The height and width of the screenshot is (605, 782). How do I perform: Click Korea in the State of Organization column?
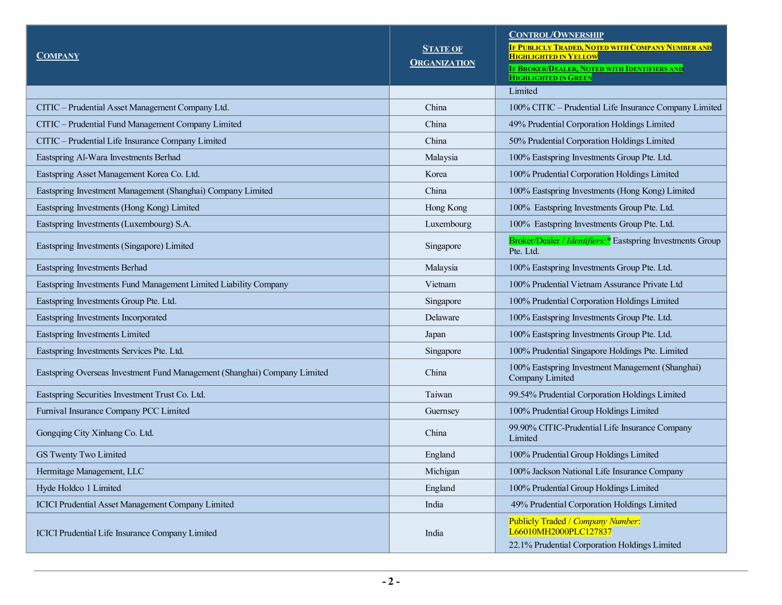point(436,174)
